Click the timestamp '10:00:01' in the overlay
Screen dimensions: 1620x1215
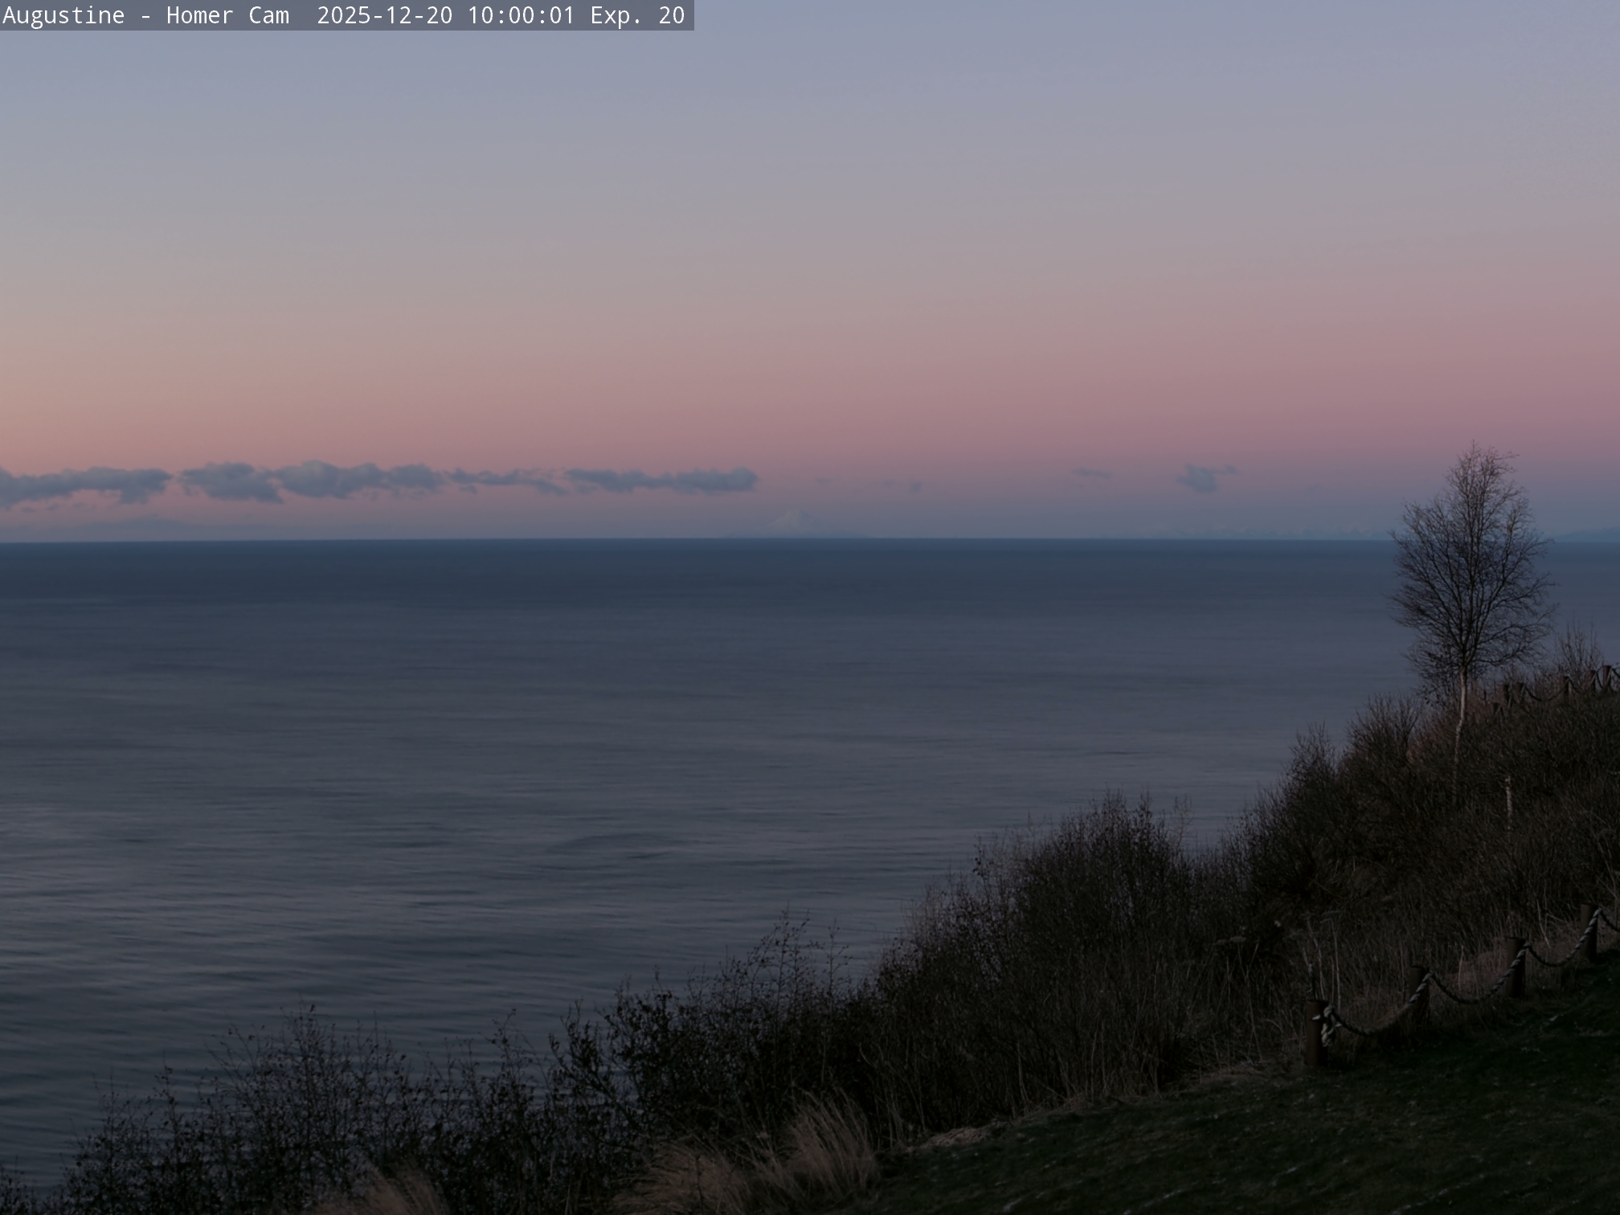[521, 15]
